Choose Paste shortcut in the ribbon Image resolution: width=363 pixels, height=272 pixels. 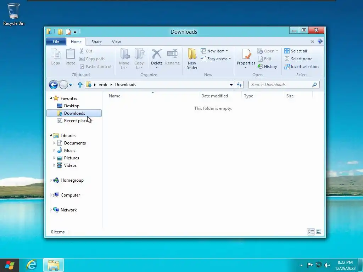click(96, 67)
